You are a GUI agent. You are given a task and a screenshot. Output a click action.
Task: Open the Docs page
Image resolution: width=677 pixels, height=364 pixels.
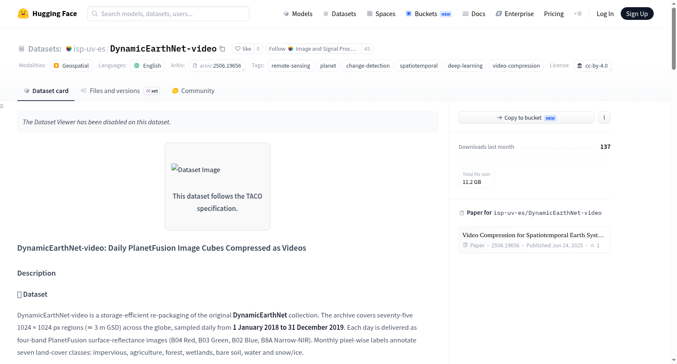tap(474, 14)
